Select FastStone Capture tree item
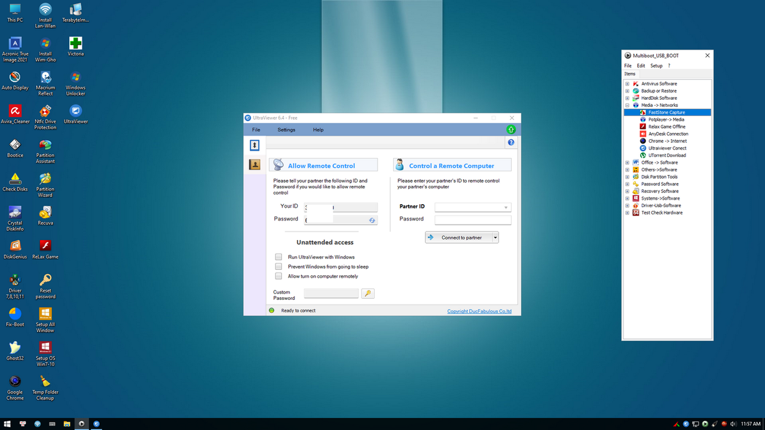Screen dimensions: 765x430 click(x=666, y=112)
